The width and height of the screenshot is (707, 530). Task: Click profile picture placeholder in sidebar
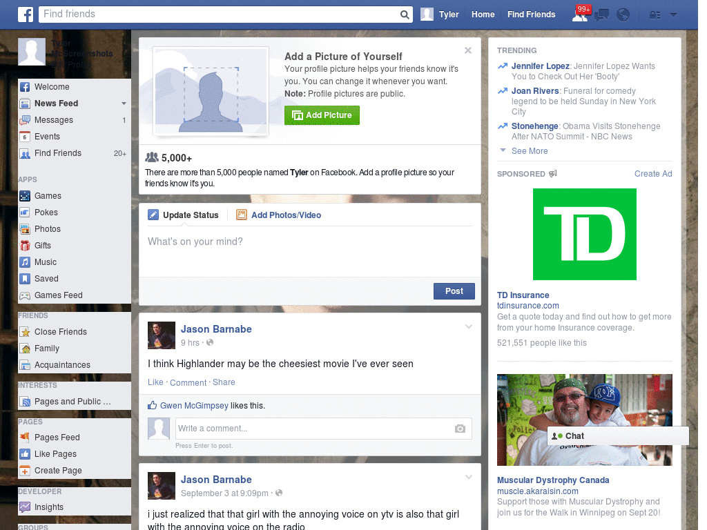32,52
